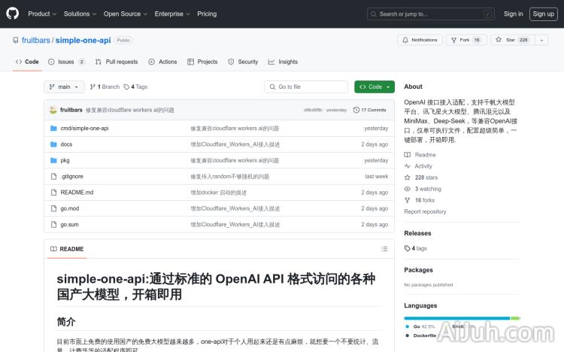Open the docs folder

pyautogui.click(x=66, y=144)
